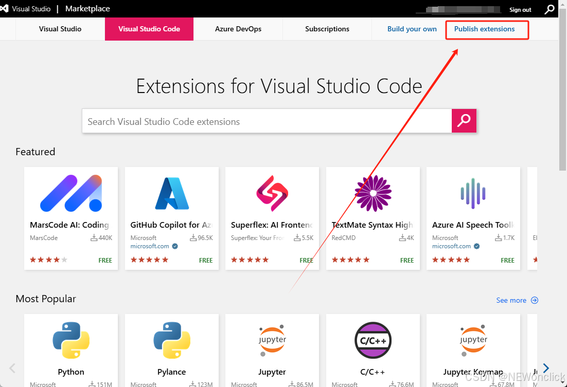Image resolution: width=567 pixels, height=387 pixels.
Task: Open the Subscriptions tab
Action: pyautogui.click(x=327, y=29)
